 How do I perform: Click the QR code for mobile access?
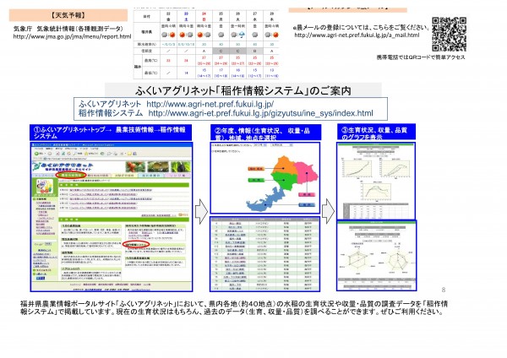450,35
